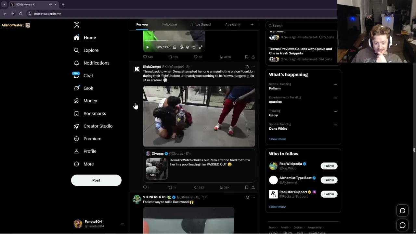The width and height of the screenshot is (416, 234).
Task: Open the Snipe Squad tab
Action: click(201, 25)
